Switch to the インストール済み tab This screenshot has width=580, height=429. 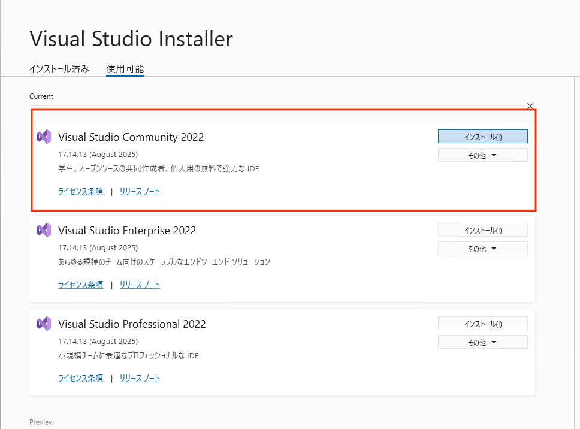(x=59, y=69)
